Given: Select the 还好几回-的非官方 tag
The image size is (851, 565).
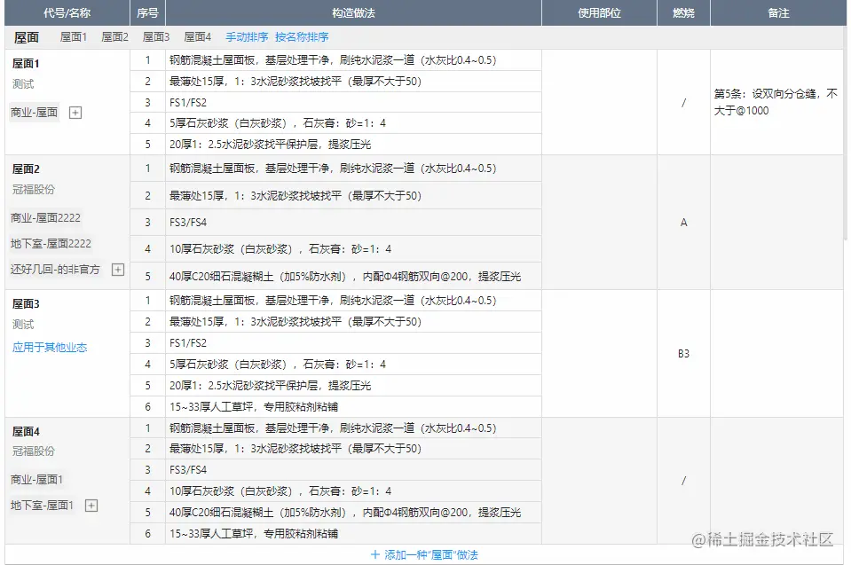Looking at the screenshot, I should [x=55, y=270].
